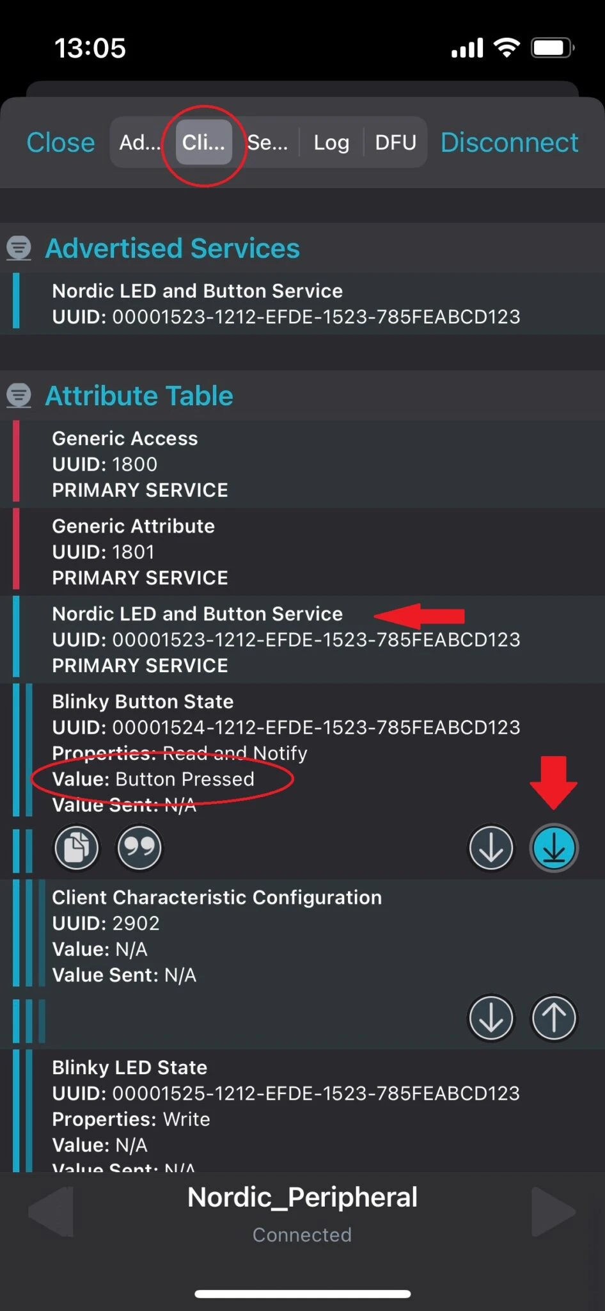Image resolution: width=605 pixels, height=1311 pixels.
Task: Go to next device with right arrow
Action: tap(553, 1211)
